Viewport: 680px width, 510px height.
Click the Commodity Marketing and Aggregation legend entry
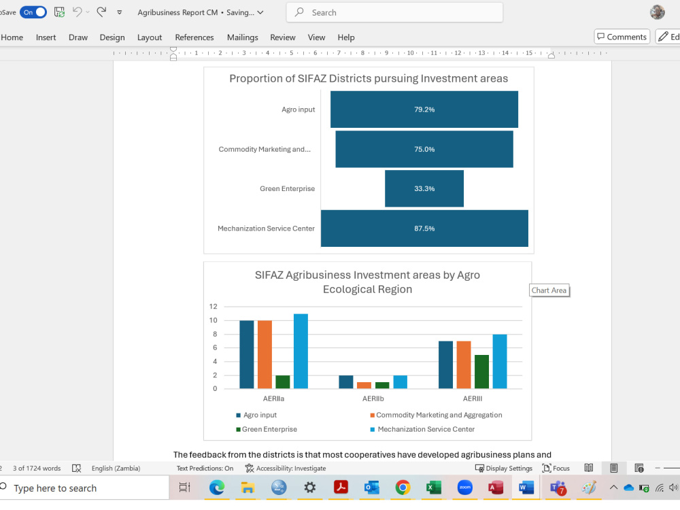tap(436, 415)
